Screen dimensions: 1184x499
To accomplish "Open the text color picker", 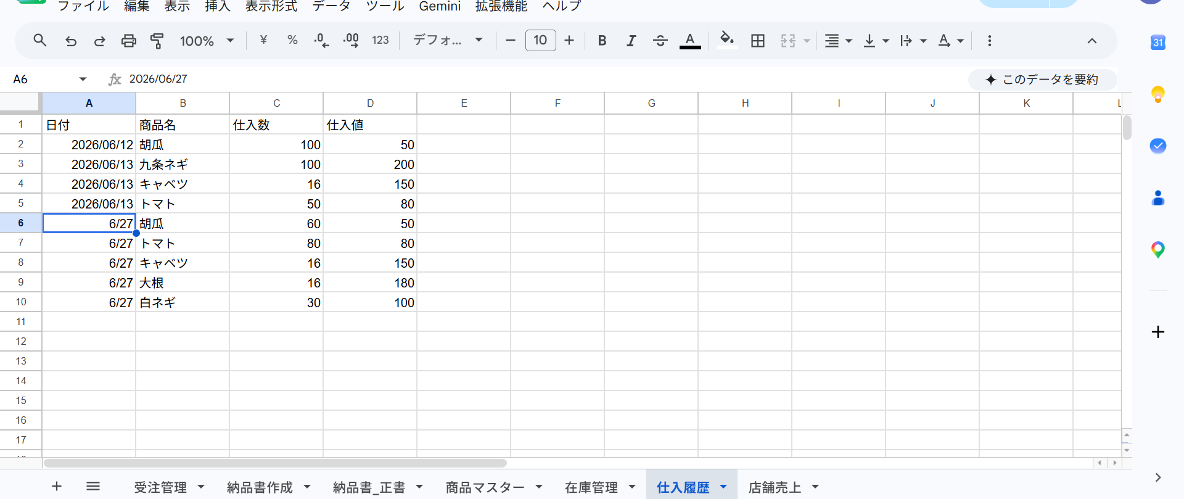I will (x=690, y=41).
